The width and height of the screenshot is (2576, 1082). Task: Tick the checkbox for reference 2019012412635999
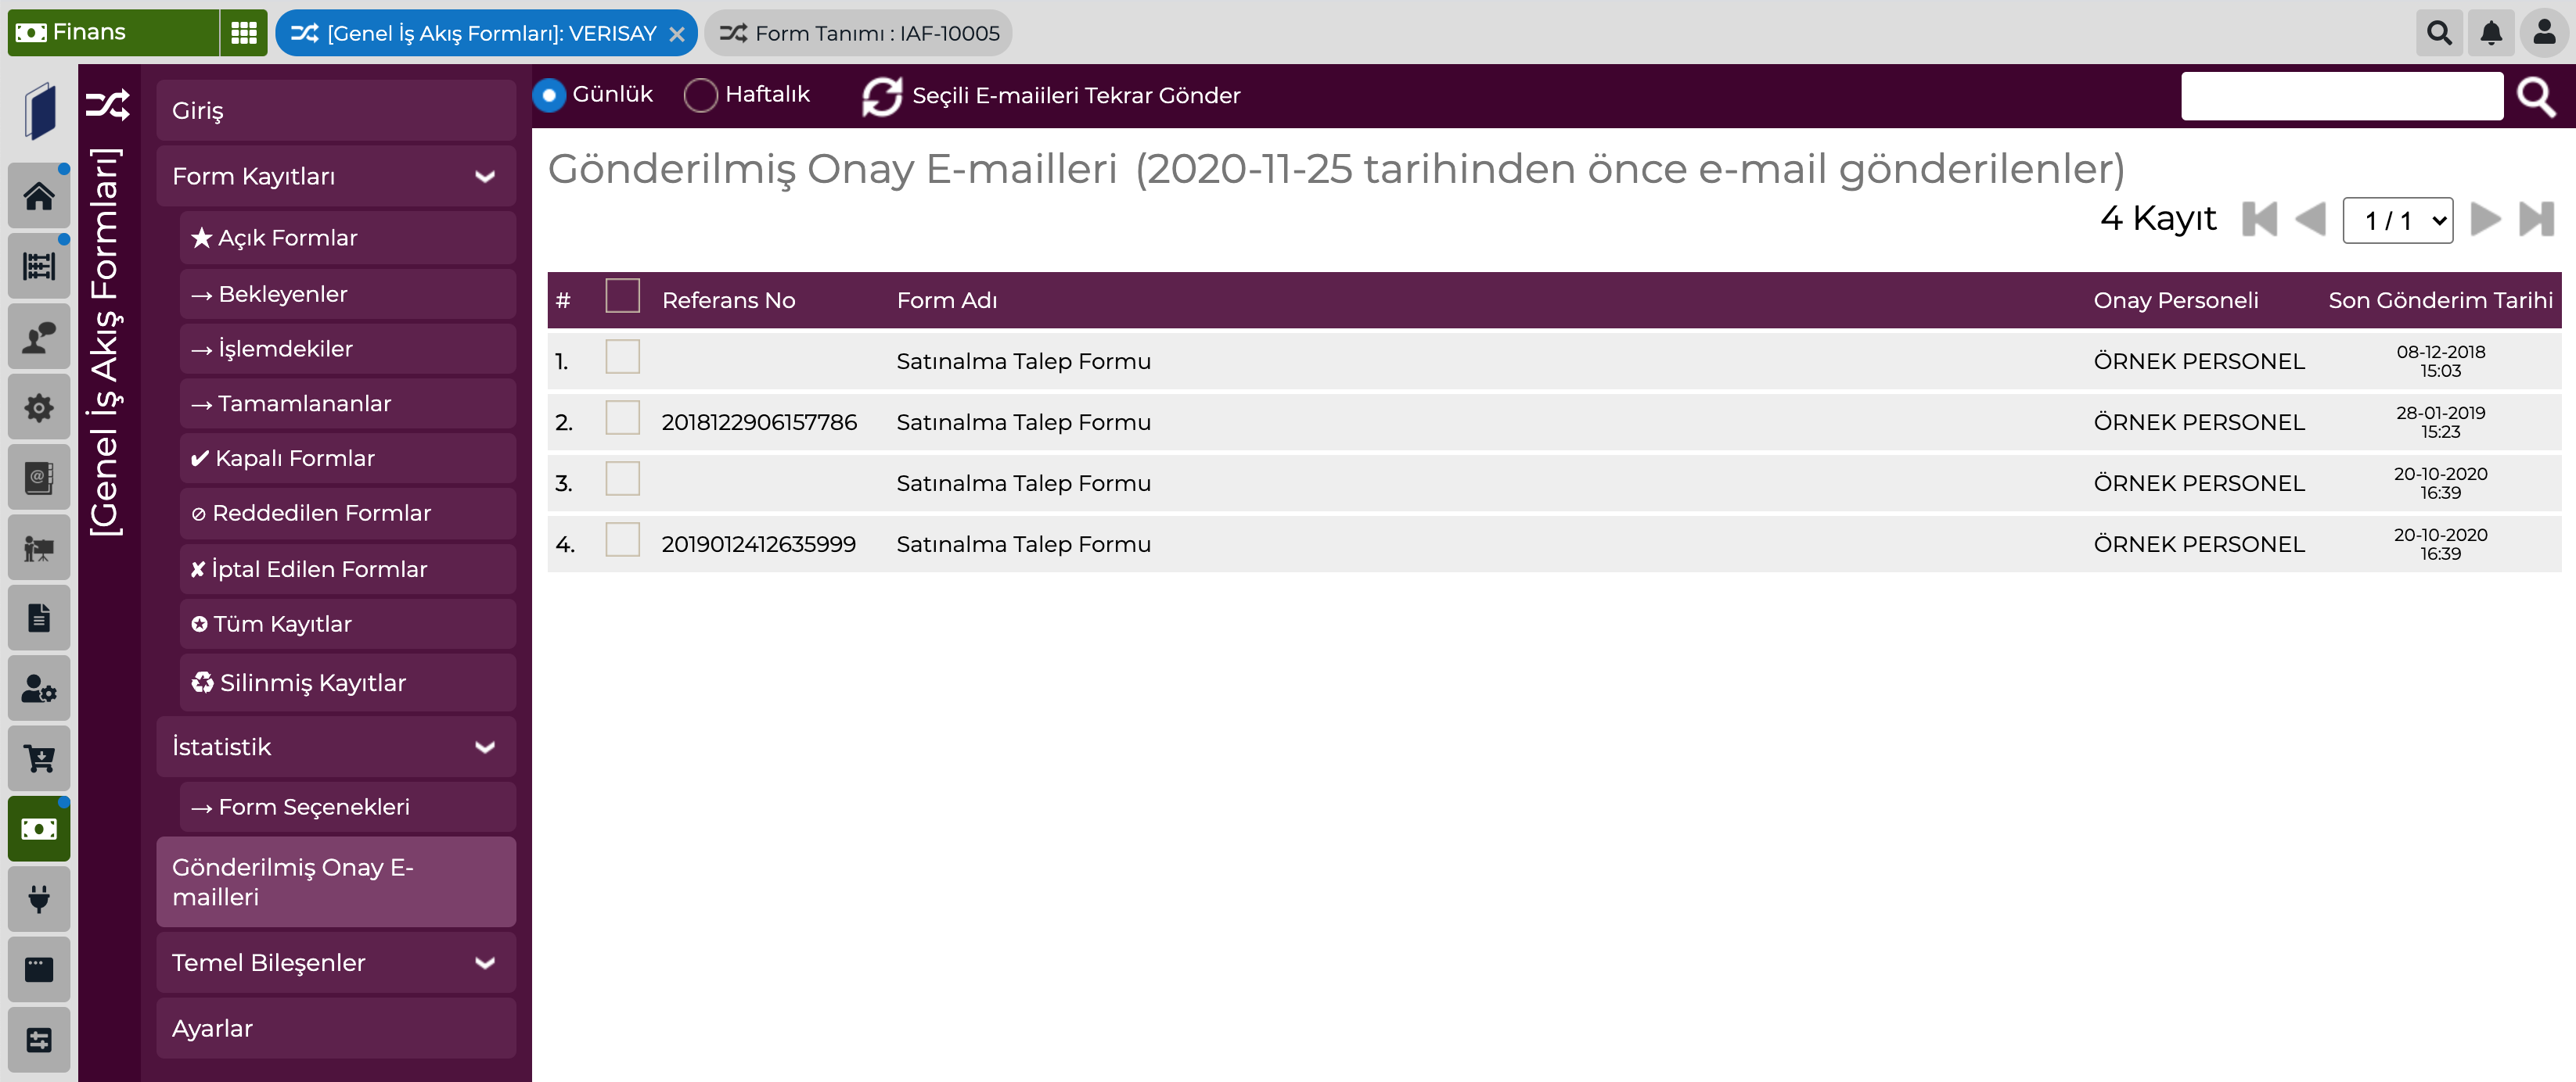click(x=622, y=539)
